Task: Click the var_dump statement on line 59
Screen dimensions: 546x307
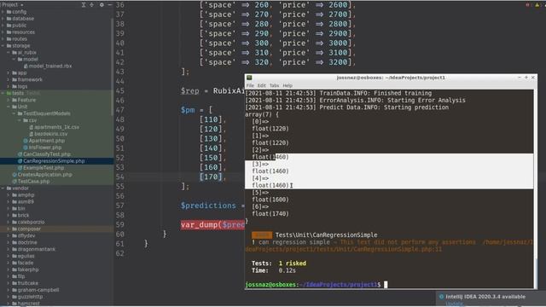Action: (212, 225)
